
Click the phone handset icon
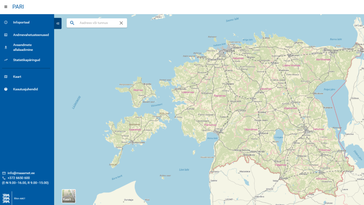(x=4, y=178)
